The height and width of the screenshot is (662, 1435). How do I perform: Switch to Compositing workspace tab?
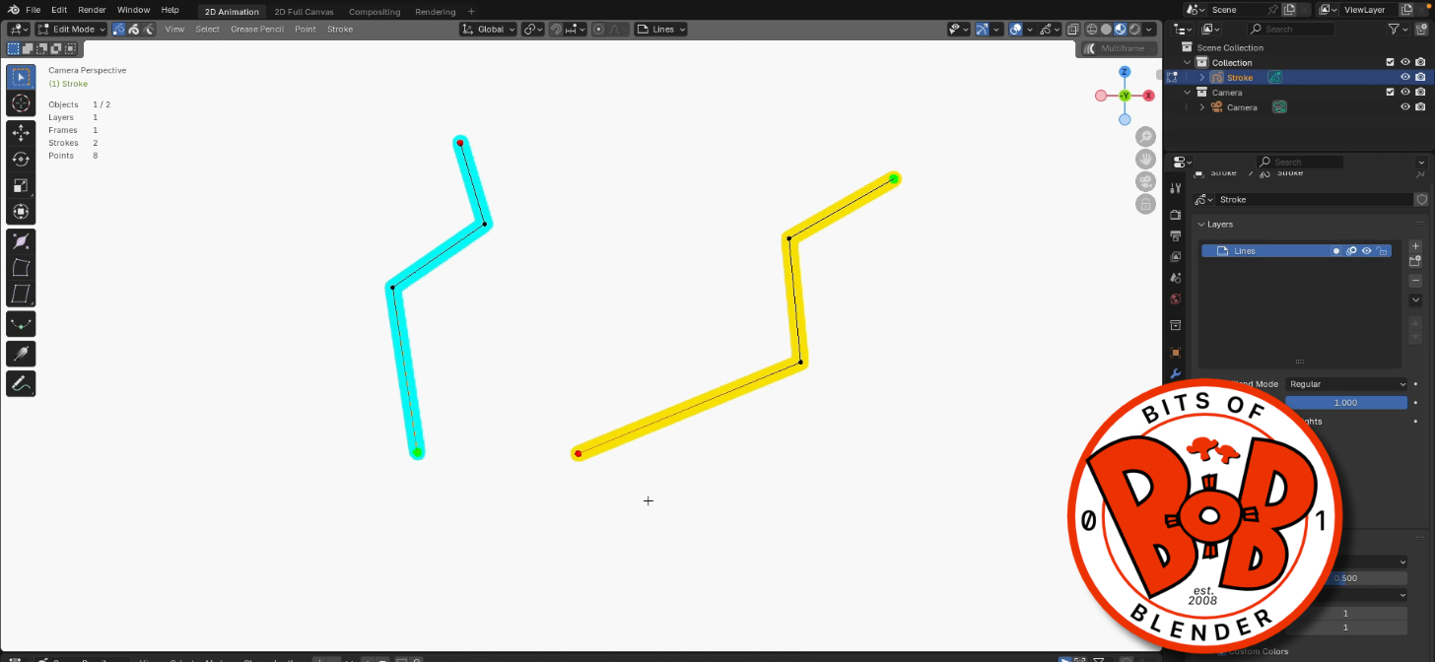(375, 12)
